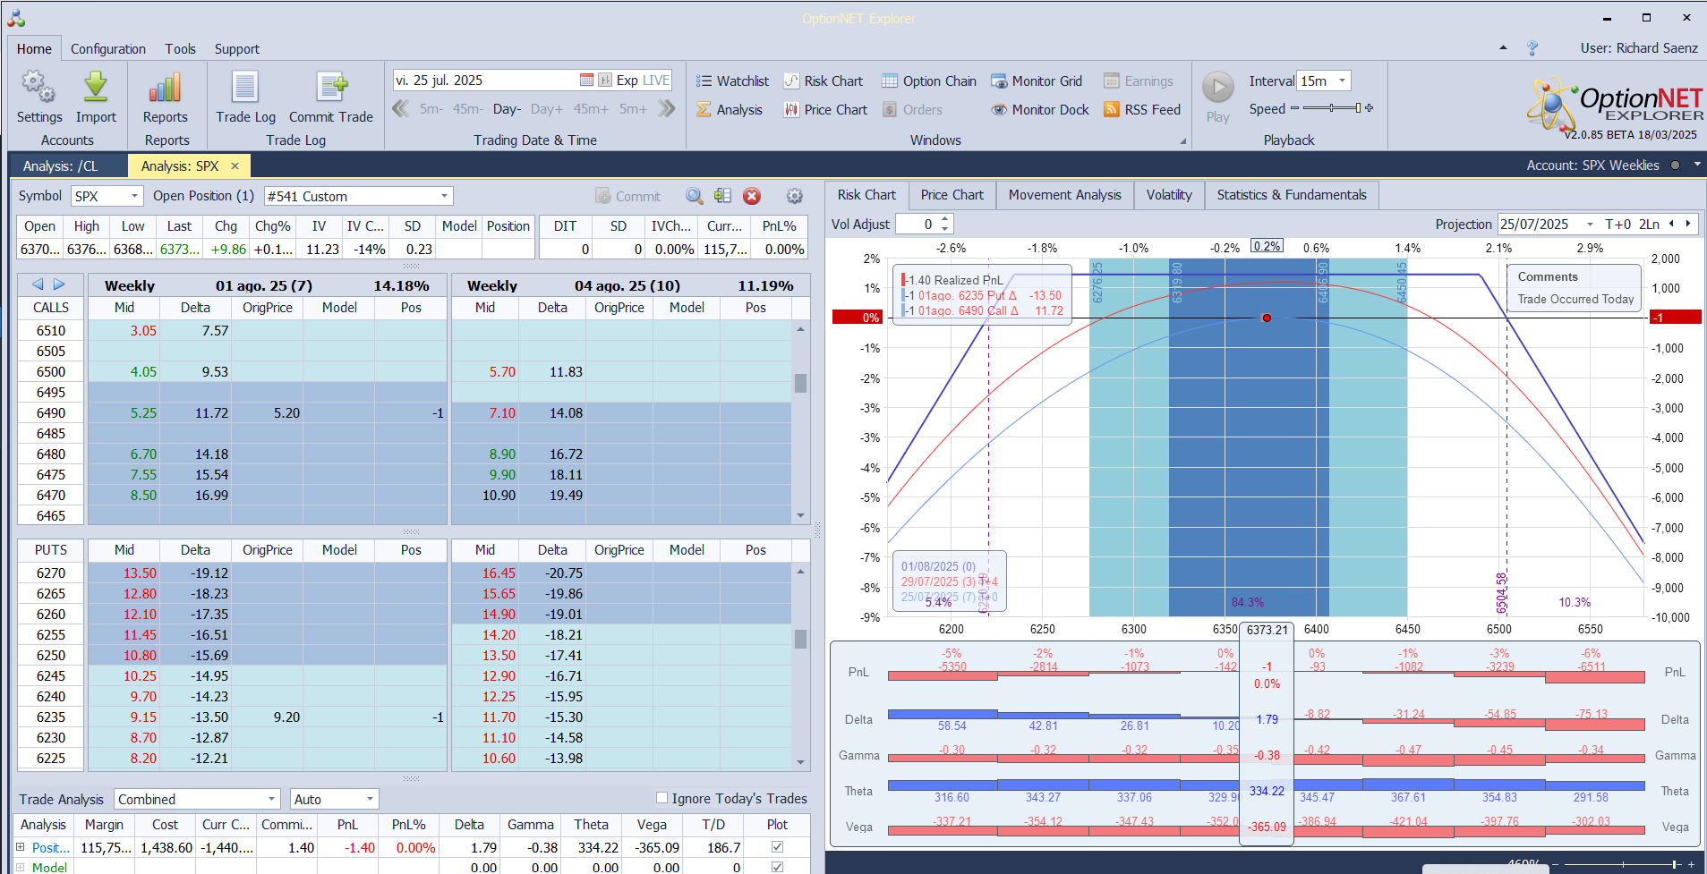Open the #541 Custom position dropdown

(x=444, y=196)
